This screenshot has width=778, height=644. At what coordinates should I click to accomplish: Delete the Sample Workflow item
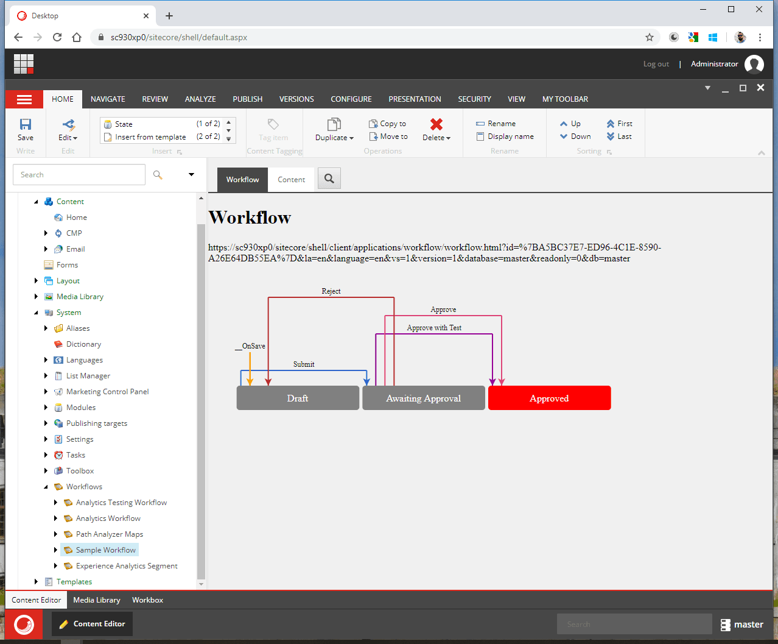pos(435,126)
